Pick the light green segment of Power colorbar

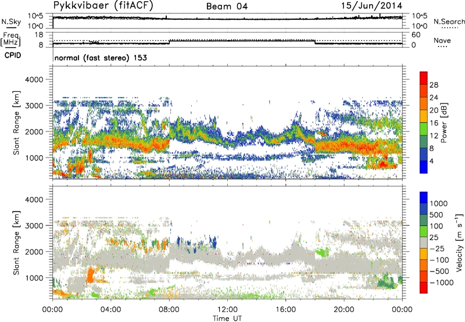point(424,129)
